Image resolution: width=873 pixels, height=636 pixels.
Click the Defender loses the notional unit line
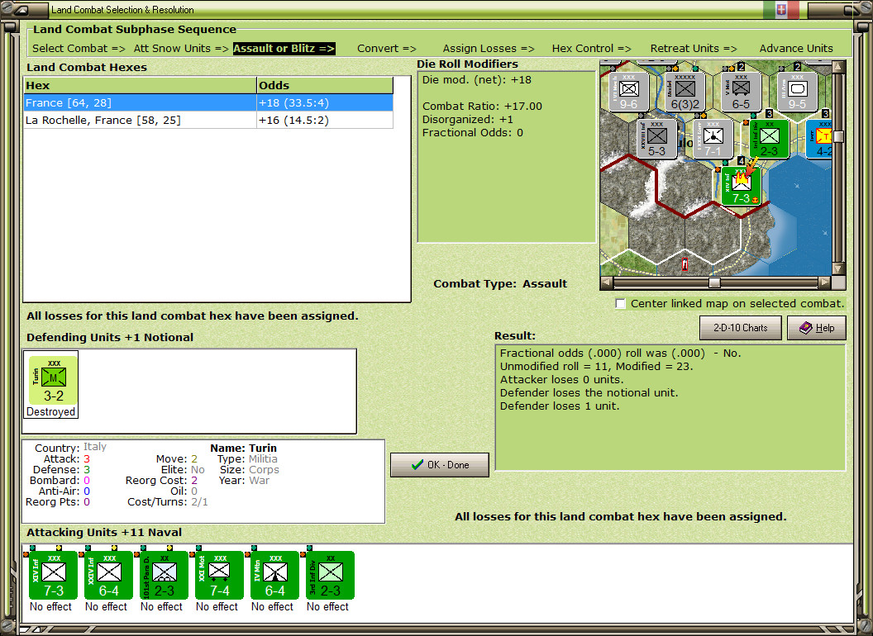coord(589,393)
